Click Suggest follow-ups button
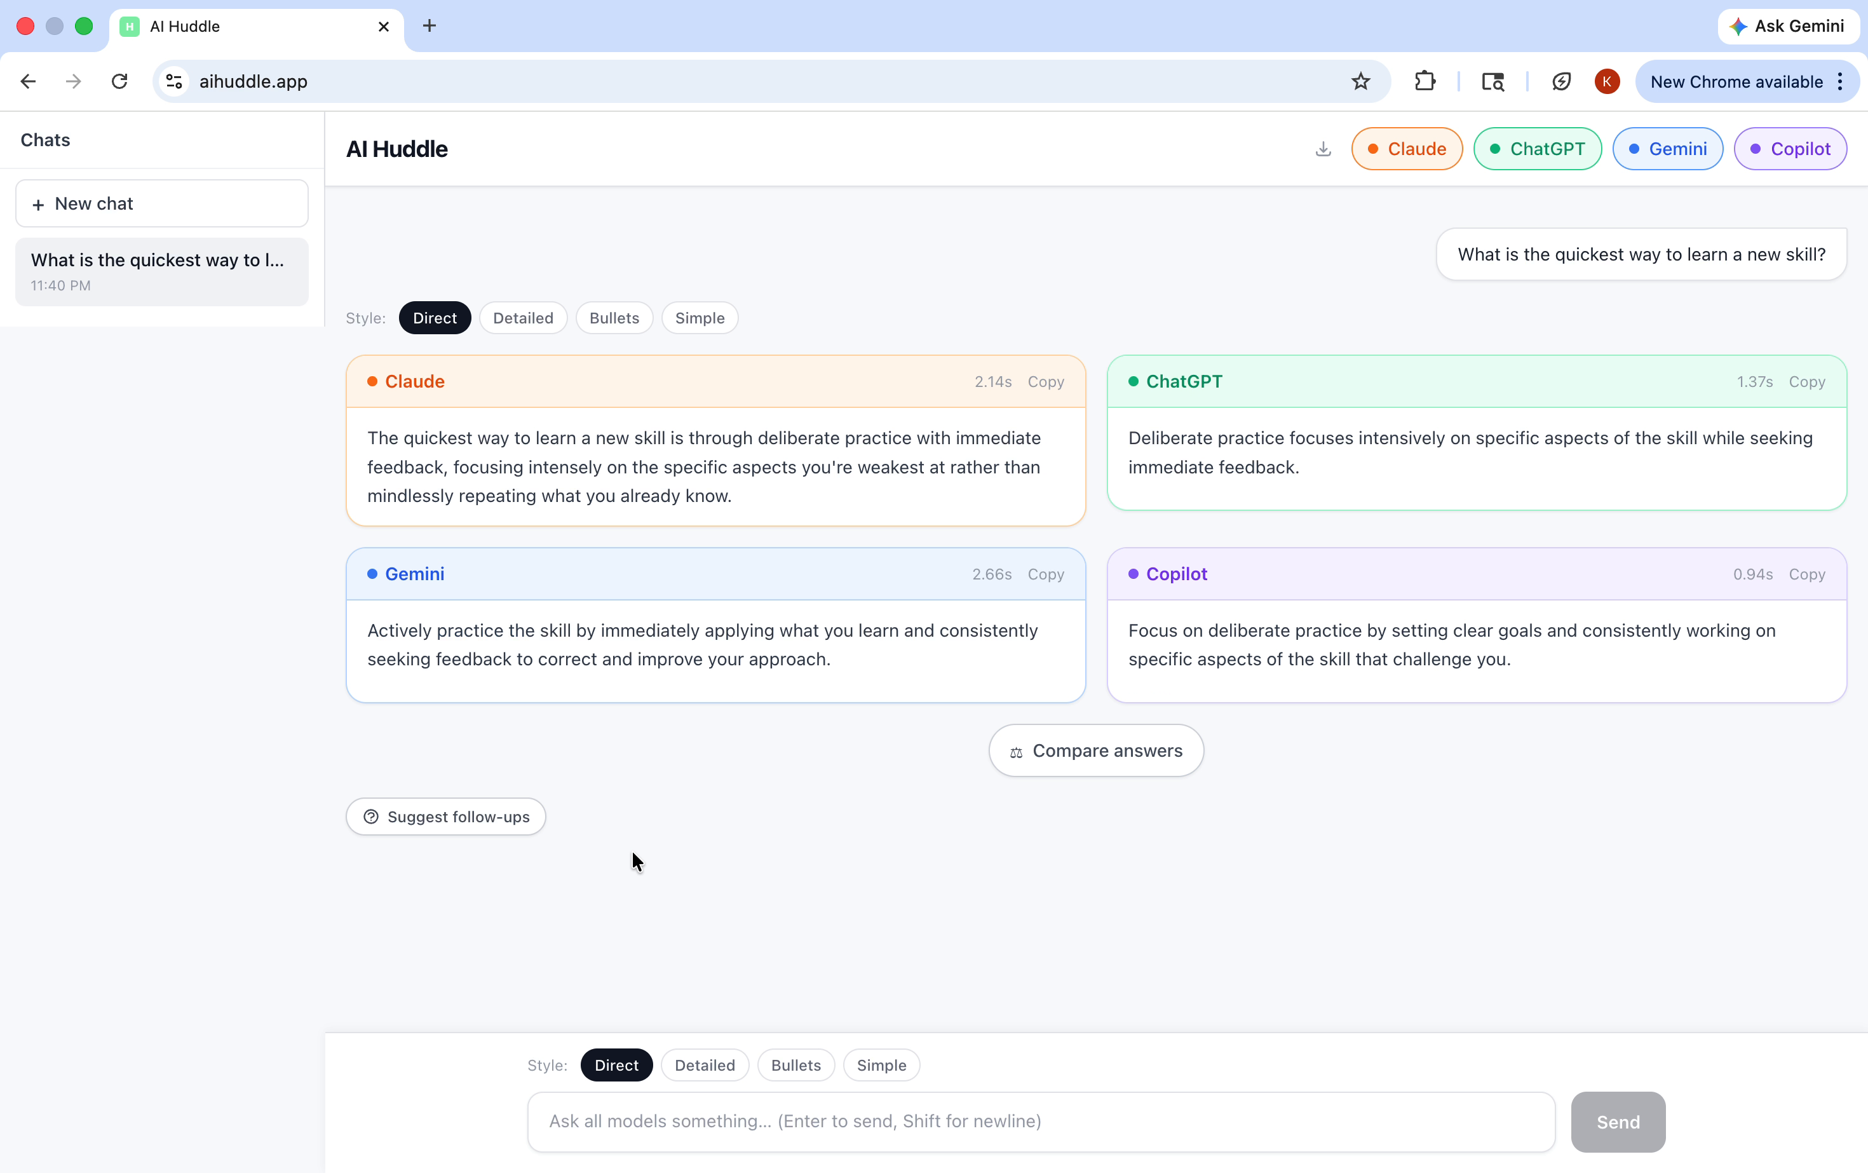The image size is (1868, 1173). [x=445, y=817]
